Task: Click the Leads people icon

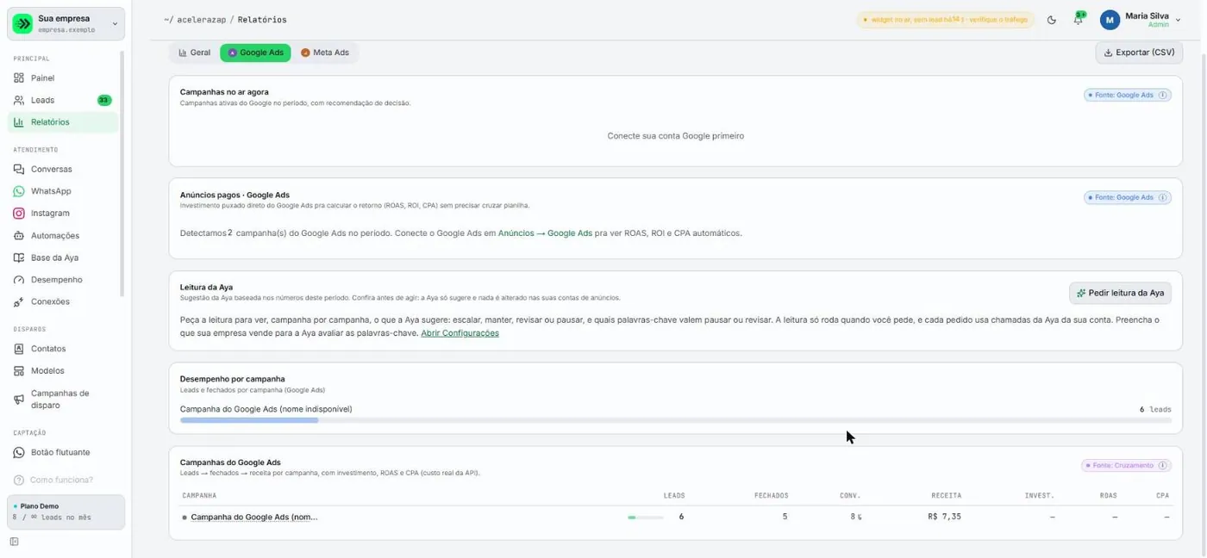Action: tap(19, 100)
